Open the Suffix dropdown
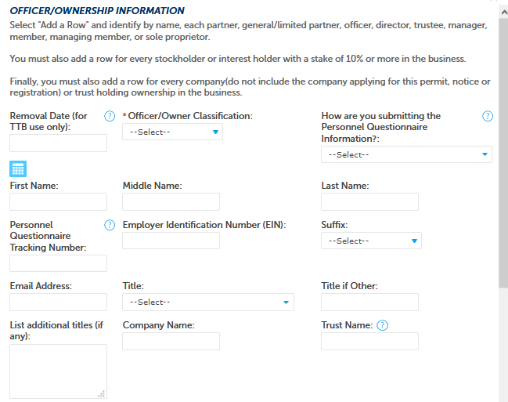This screenshot has height=402, width=508. 371,241
